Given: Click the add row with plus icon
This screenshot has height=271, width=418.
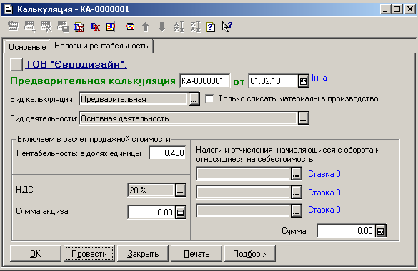Looking at the screenshot, I should [29, 26].
